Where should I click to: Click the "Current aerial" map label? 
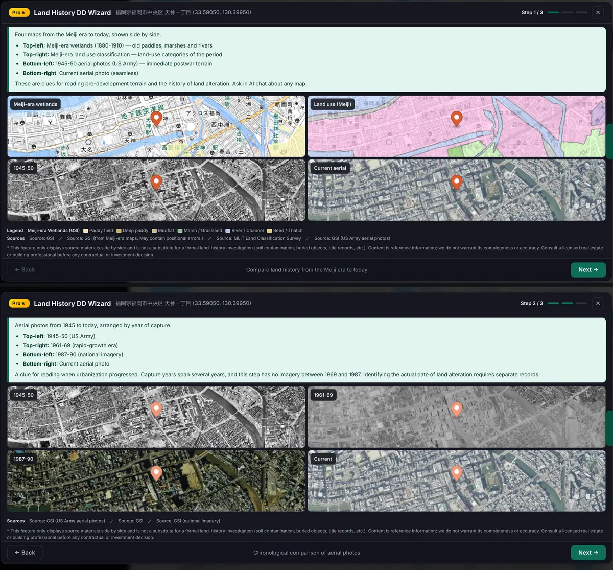[x=330, y=168]
